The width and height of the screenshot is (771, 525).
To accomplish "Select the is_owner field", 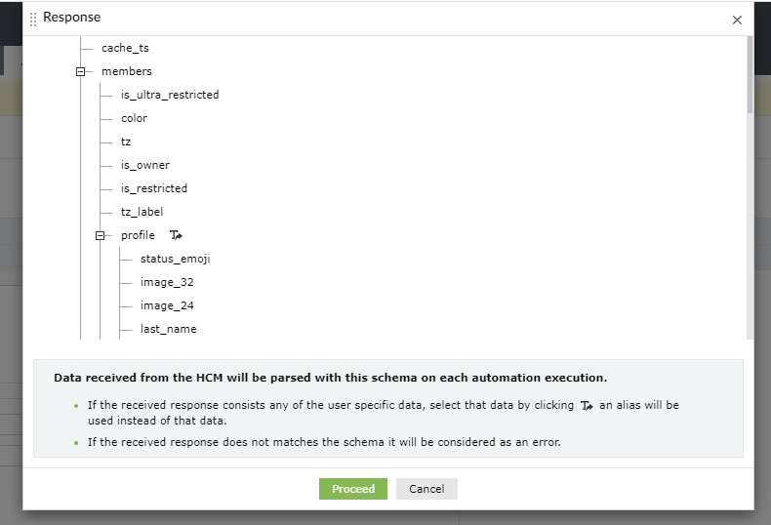I will [145, 165].
